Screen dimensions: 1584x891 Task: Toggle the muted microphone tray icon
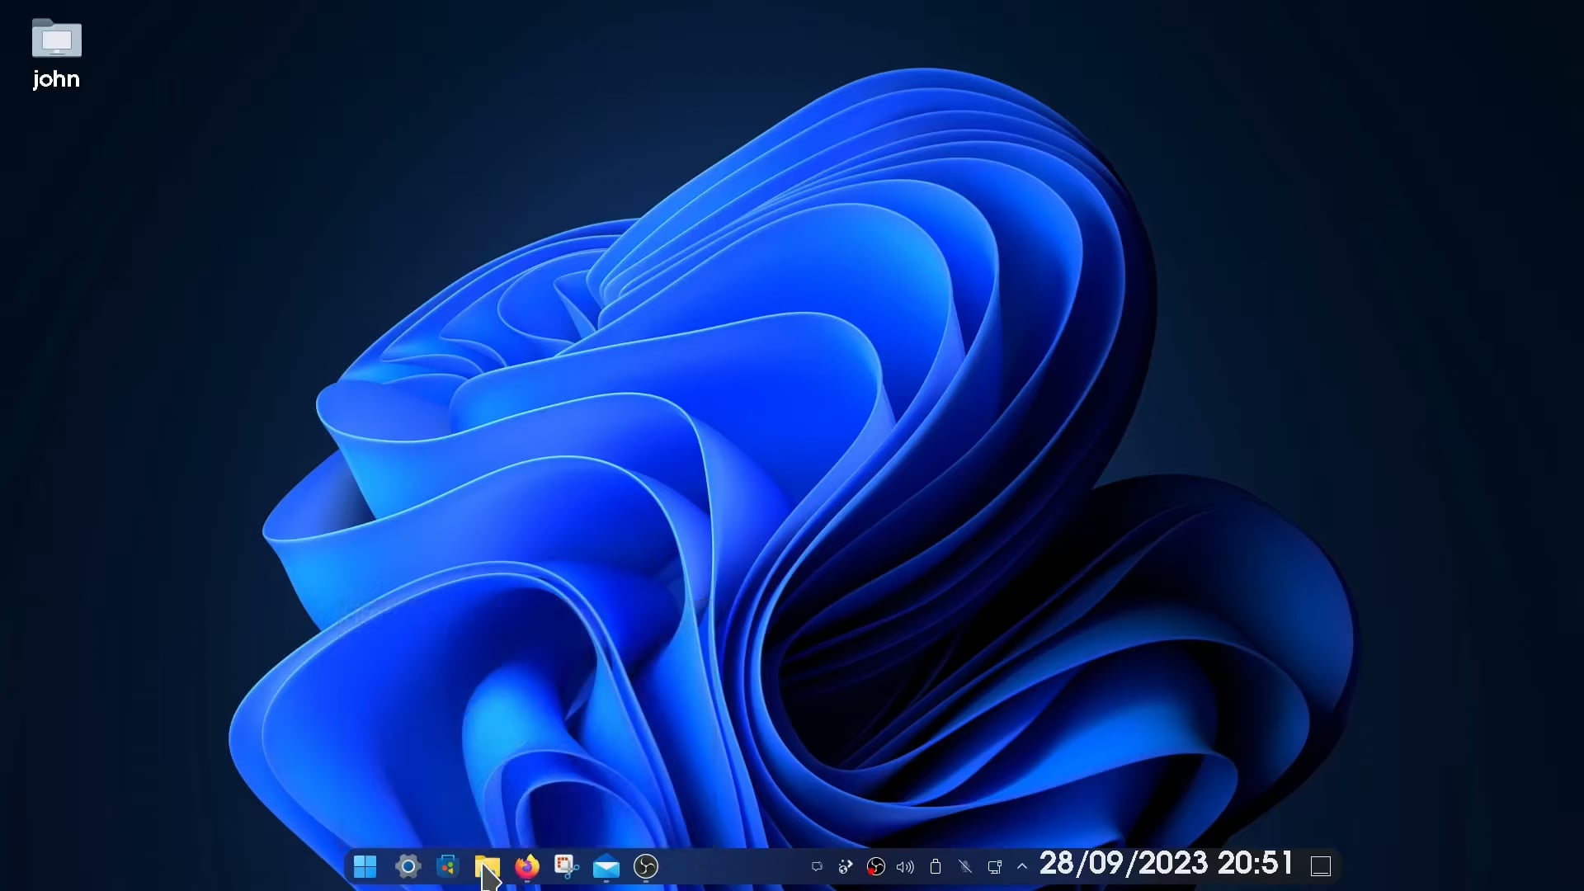[x=964, y=866]
